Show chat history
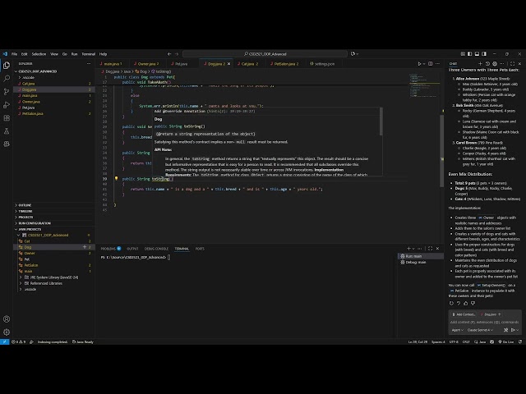526x394 pixels. 487,64
